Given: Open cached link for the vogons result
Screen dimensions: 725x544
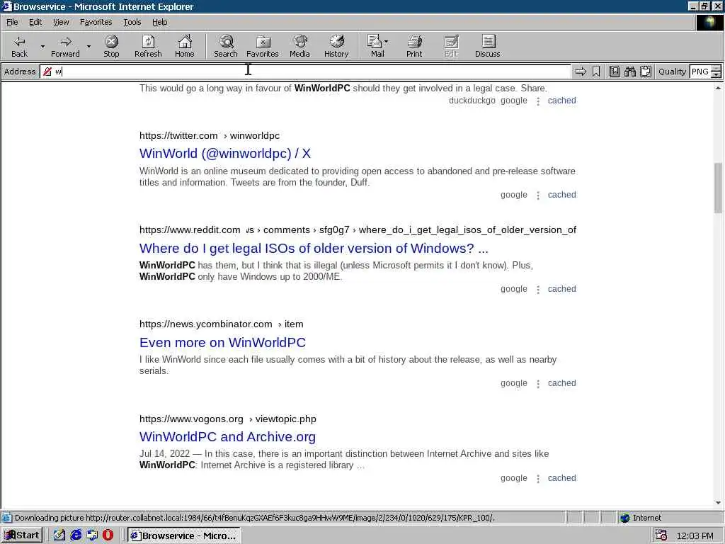Looking at the screenshot, I should (x=561, y=478).
